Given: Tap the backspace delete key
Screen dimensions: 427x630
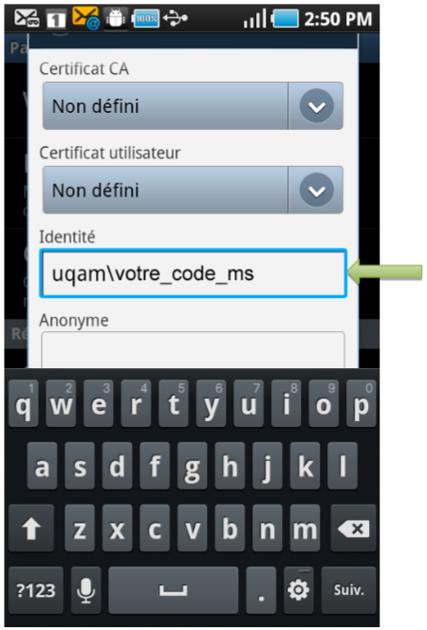Looking at the screenshot, I should (353, 528).
